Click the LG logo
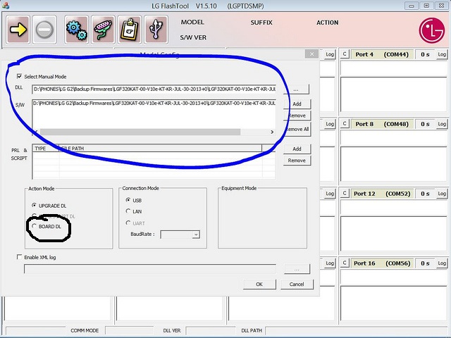 tap(432, 30)
